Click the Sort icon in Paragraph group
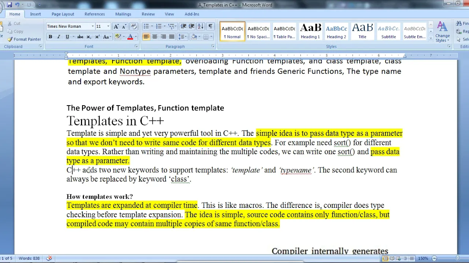Screen dimensions: 469x263 pos(200,26)
